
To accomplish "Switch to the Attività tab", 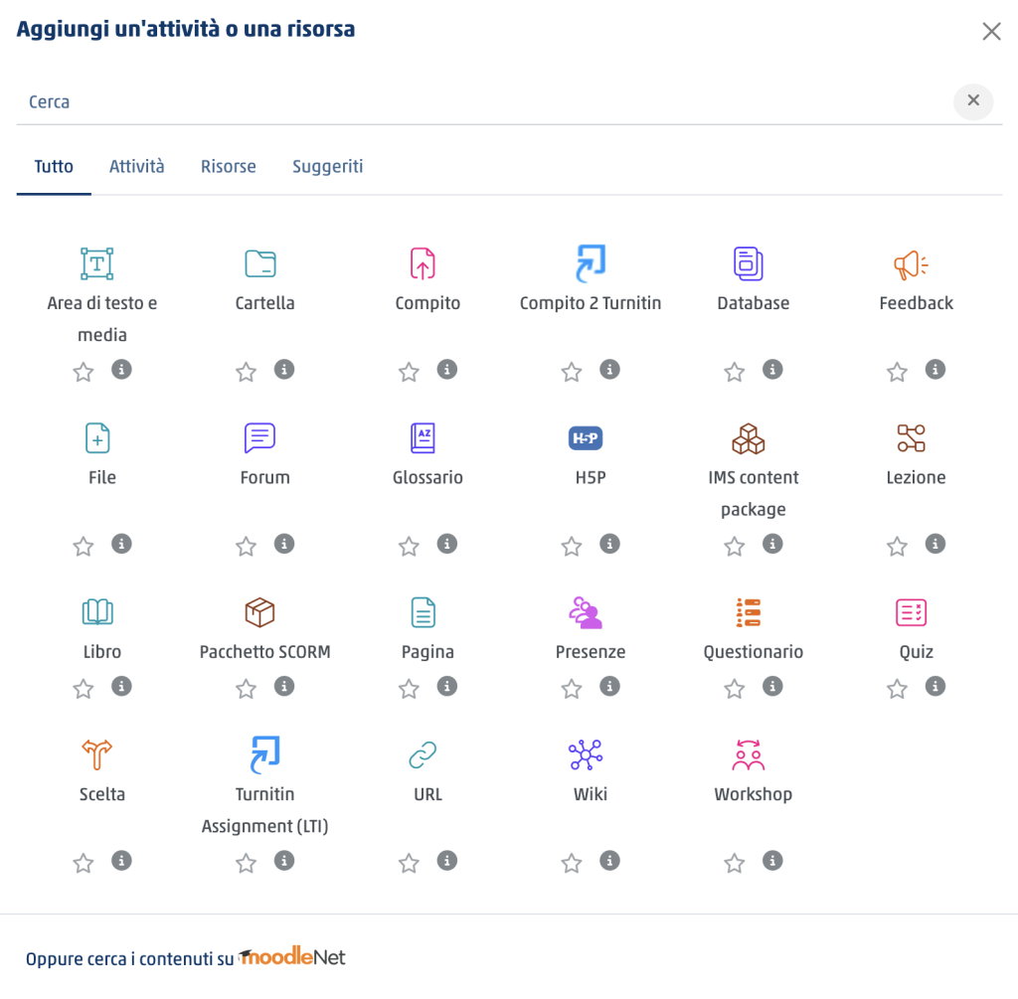I will (136, 167).
